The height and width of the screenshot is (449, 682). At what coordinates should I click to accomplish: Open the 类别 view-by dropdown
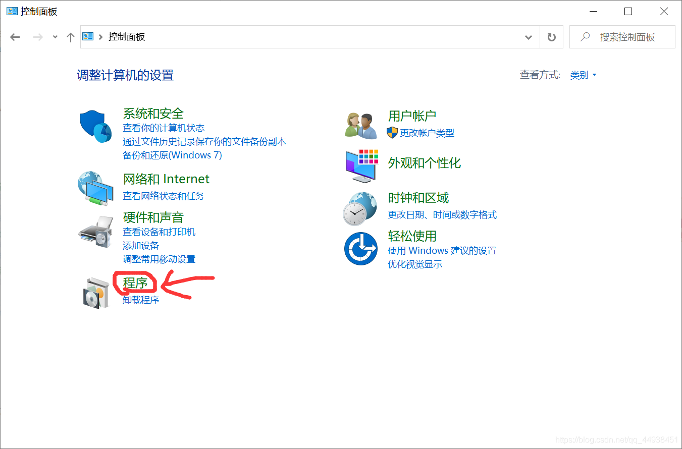click(583, 75)
